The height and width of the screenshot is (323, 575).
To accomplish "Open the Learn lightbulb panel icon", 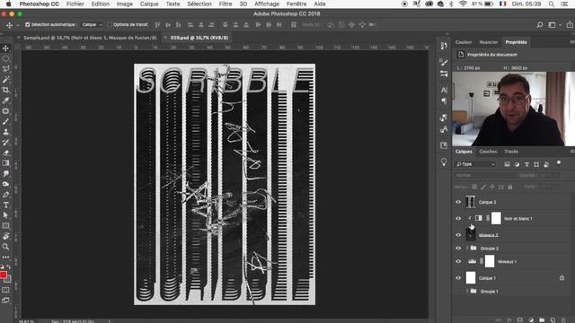I will 444,161.
